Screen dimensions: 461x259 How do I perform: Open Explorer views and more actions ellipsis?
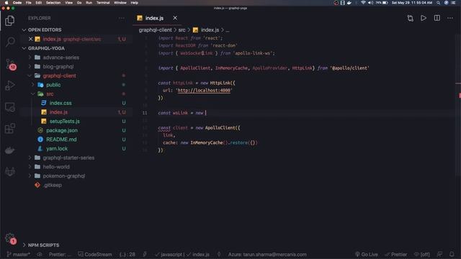click(122, 18)
